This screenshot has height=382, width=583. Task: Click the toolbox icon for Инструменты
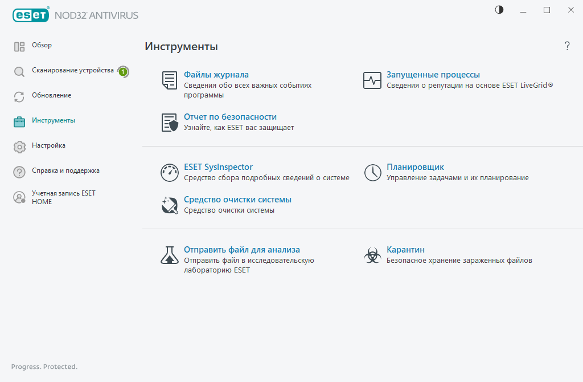(19, 122)
